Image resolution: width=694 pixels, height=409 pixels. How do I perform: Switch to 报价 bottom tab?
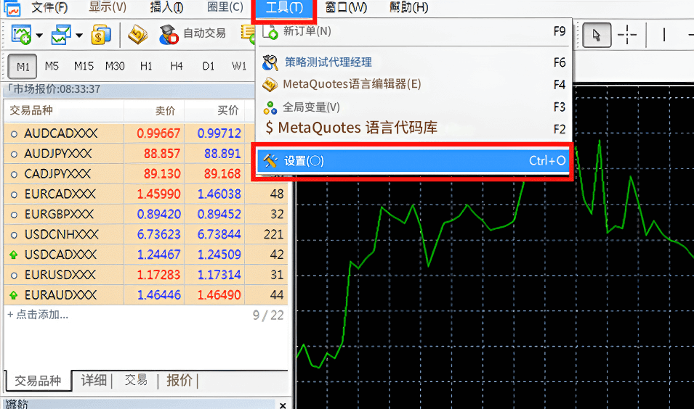pyautogui.click(x=179, y=380)
